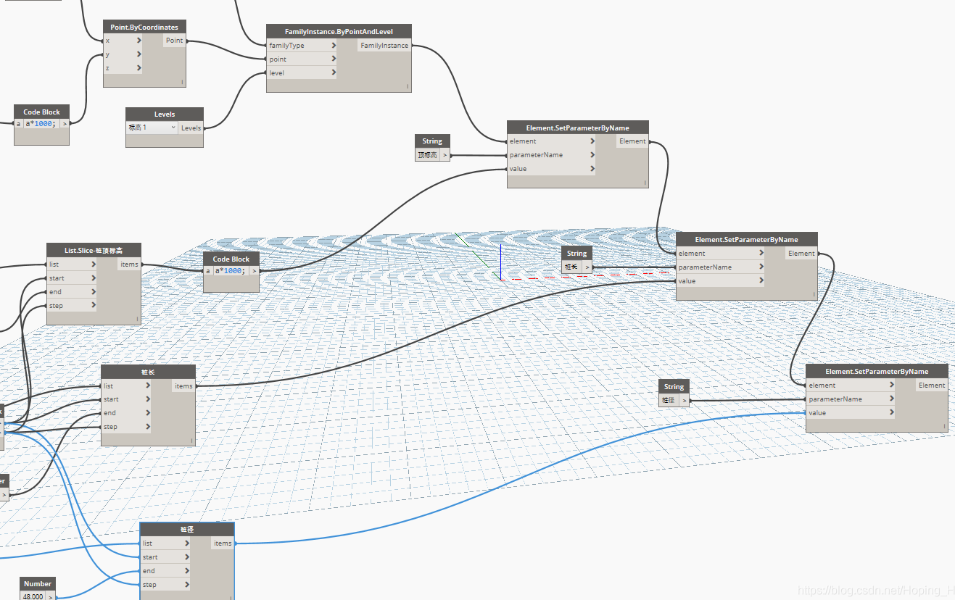Select the Levels node title bar
The height and width of the screenshot is (600, 955).
[165, 114]
